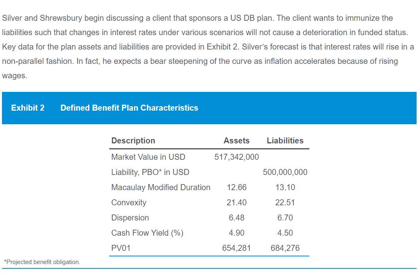Viewport: 419px width, 276px height.
Task: Select the Cash Flow Yield (%) label
Action: pos(147,233)
